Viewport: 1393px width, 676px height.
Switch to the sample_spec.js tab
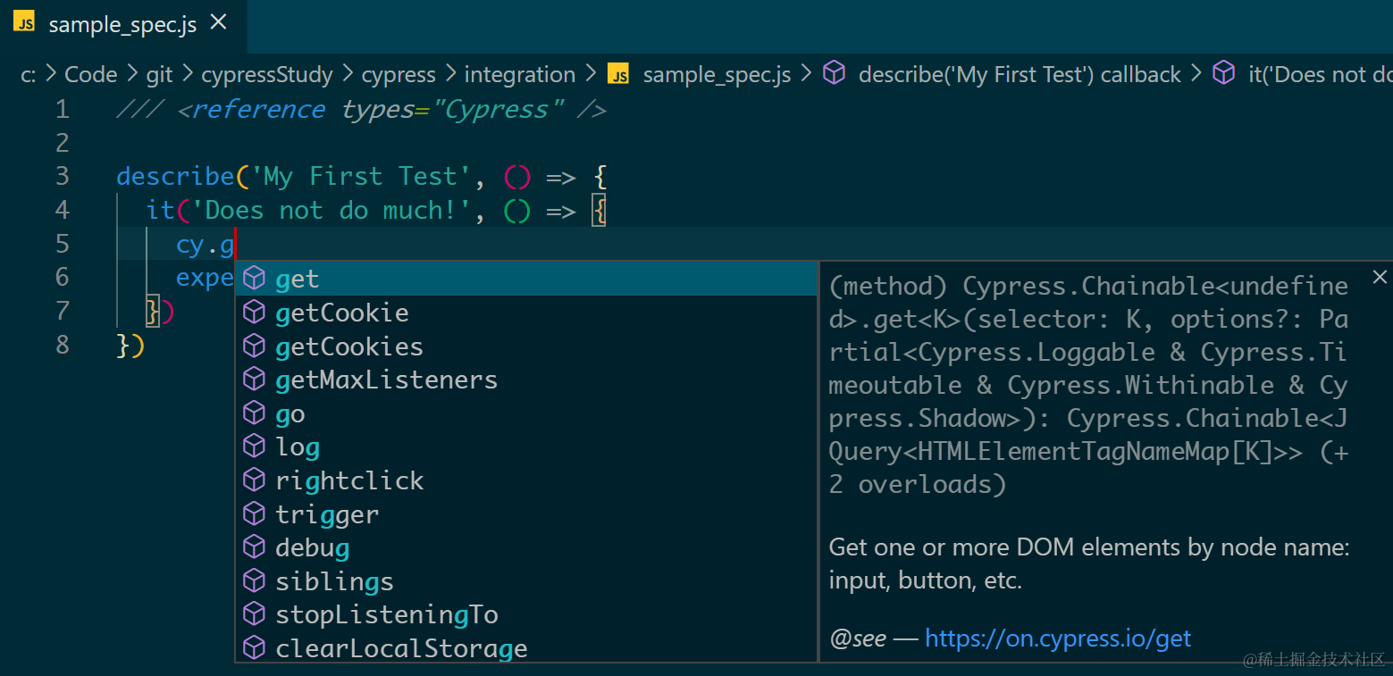[122, 24]
